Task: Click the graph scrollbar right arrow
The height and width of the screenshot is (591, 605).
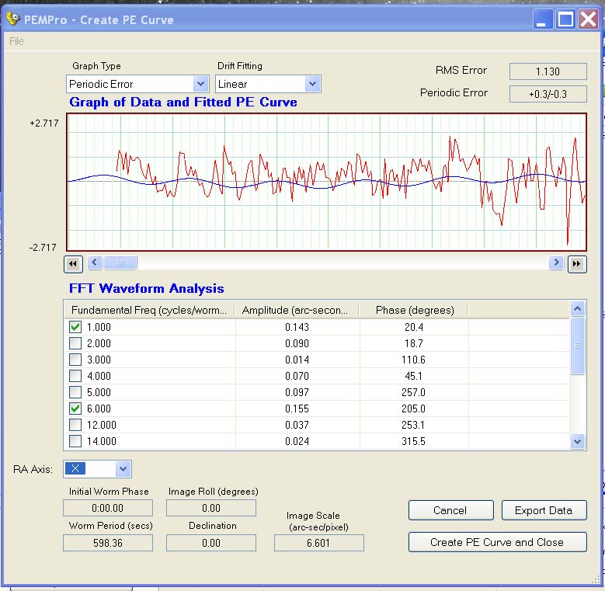Action: tap(556, 262)
